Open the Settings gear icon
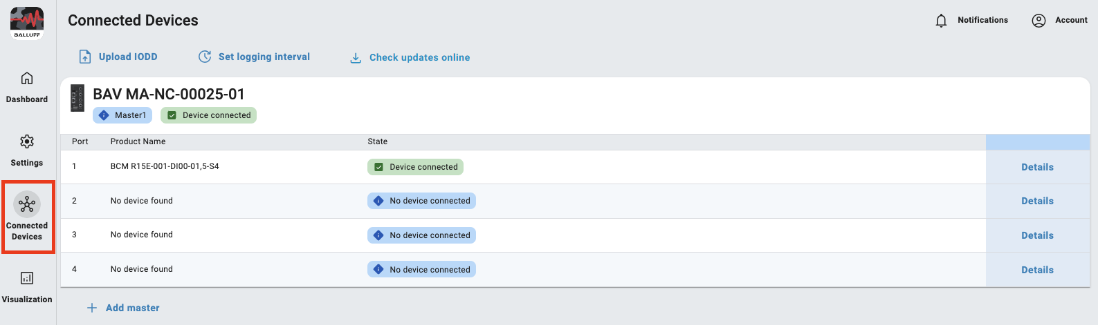The image size is (1098, 325). click(x=27, y=142)
